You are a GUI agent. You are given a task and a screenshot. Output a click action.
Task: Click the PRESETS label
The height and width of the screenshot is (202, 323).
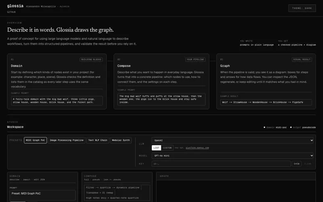(x=16, y=140)
